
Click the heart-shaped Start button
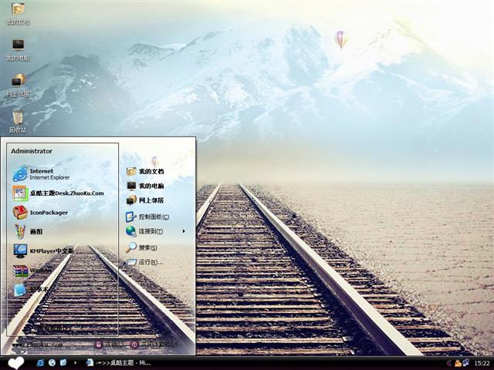click(x=15, y=362)
